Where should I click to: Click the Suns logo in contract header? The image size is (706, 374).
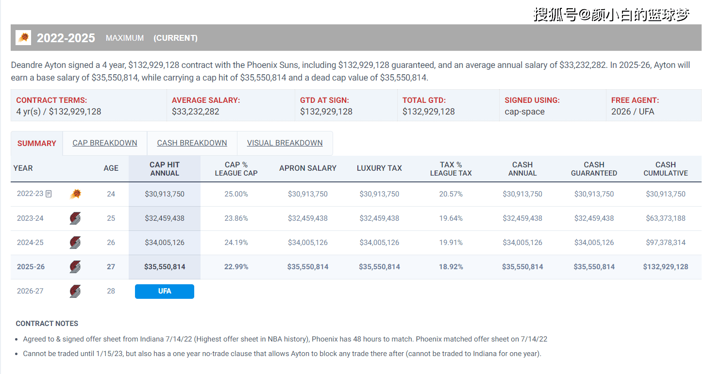[23, 37]
